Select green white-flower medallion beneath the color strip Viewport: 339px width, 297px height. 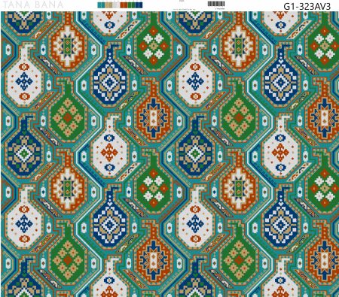pyautogui.click(x=154, y=46)
